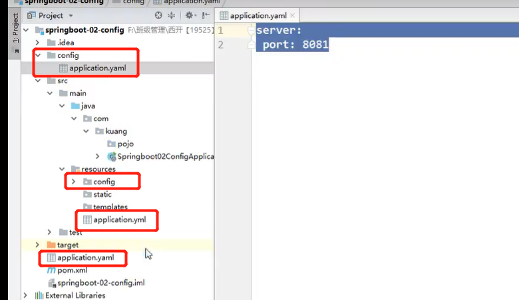Screen dimensions: 519x300
Task: Click the Maven icon of pom.xml
Action: (x=51, y=270)
